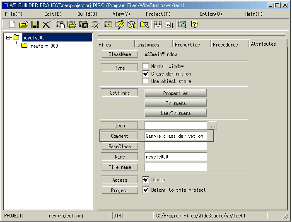Collapse the newcls000 tree node

point(8,37)
